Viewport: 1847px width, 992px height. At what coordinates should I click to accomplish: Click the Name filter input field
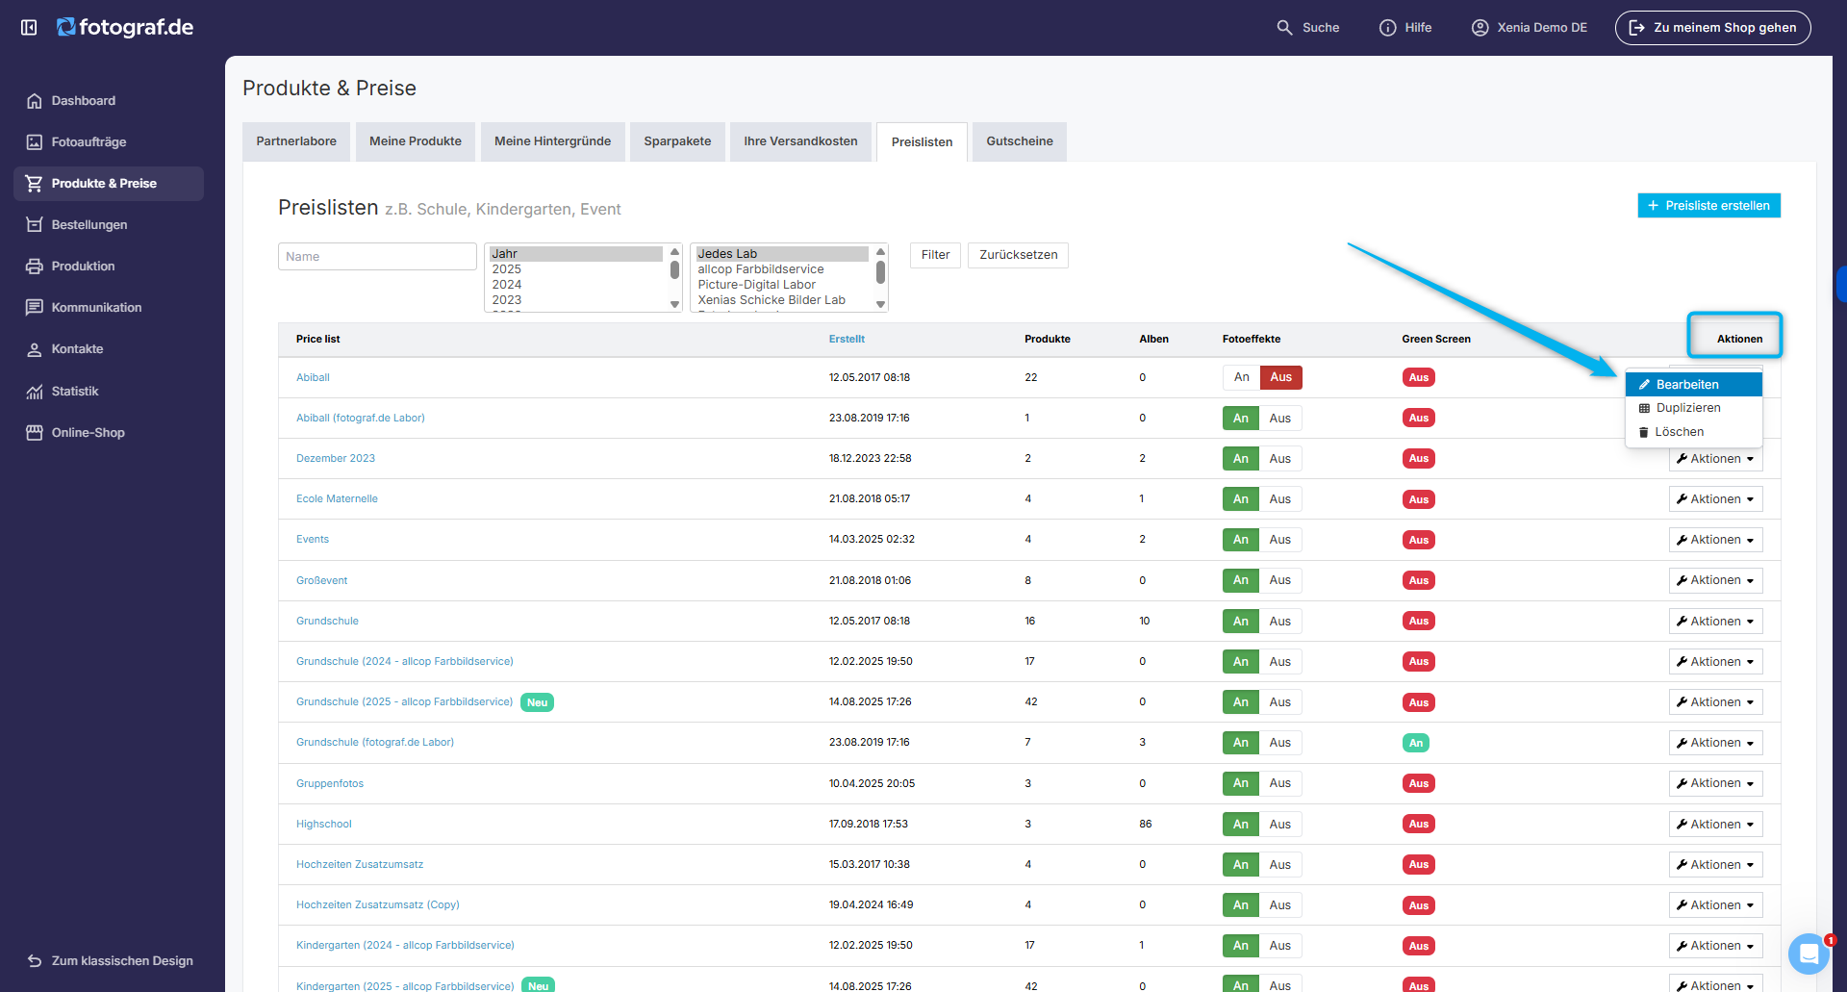click(x=377, y=257)
